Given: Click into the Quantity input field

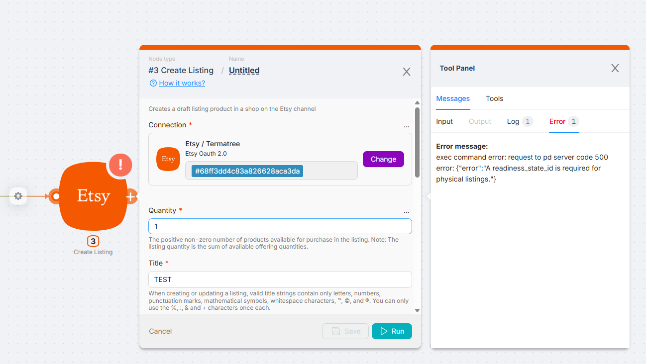Looking at the screenshot, I should pyautogui.click(x=280, y=226).
